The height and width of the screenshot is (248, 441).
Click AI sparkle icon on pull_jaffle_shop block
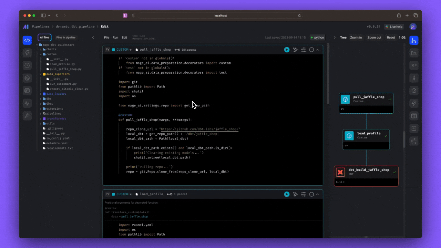(295, 50)
